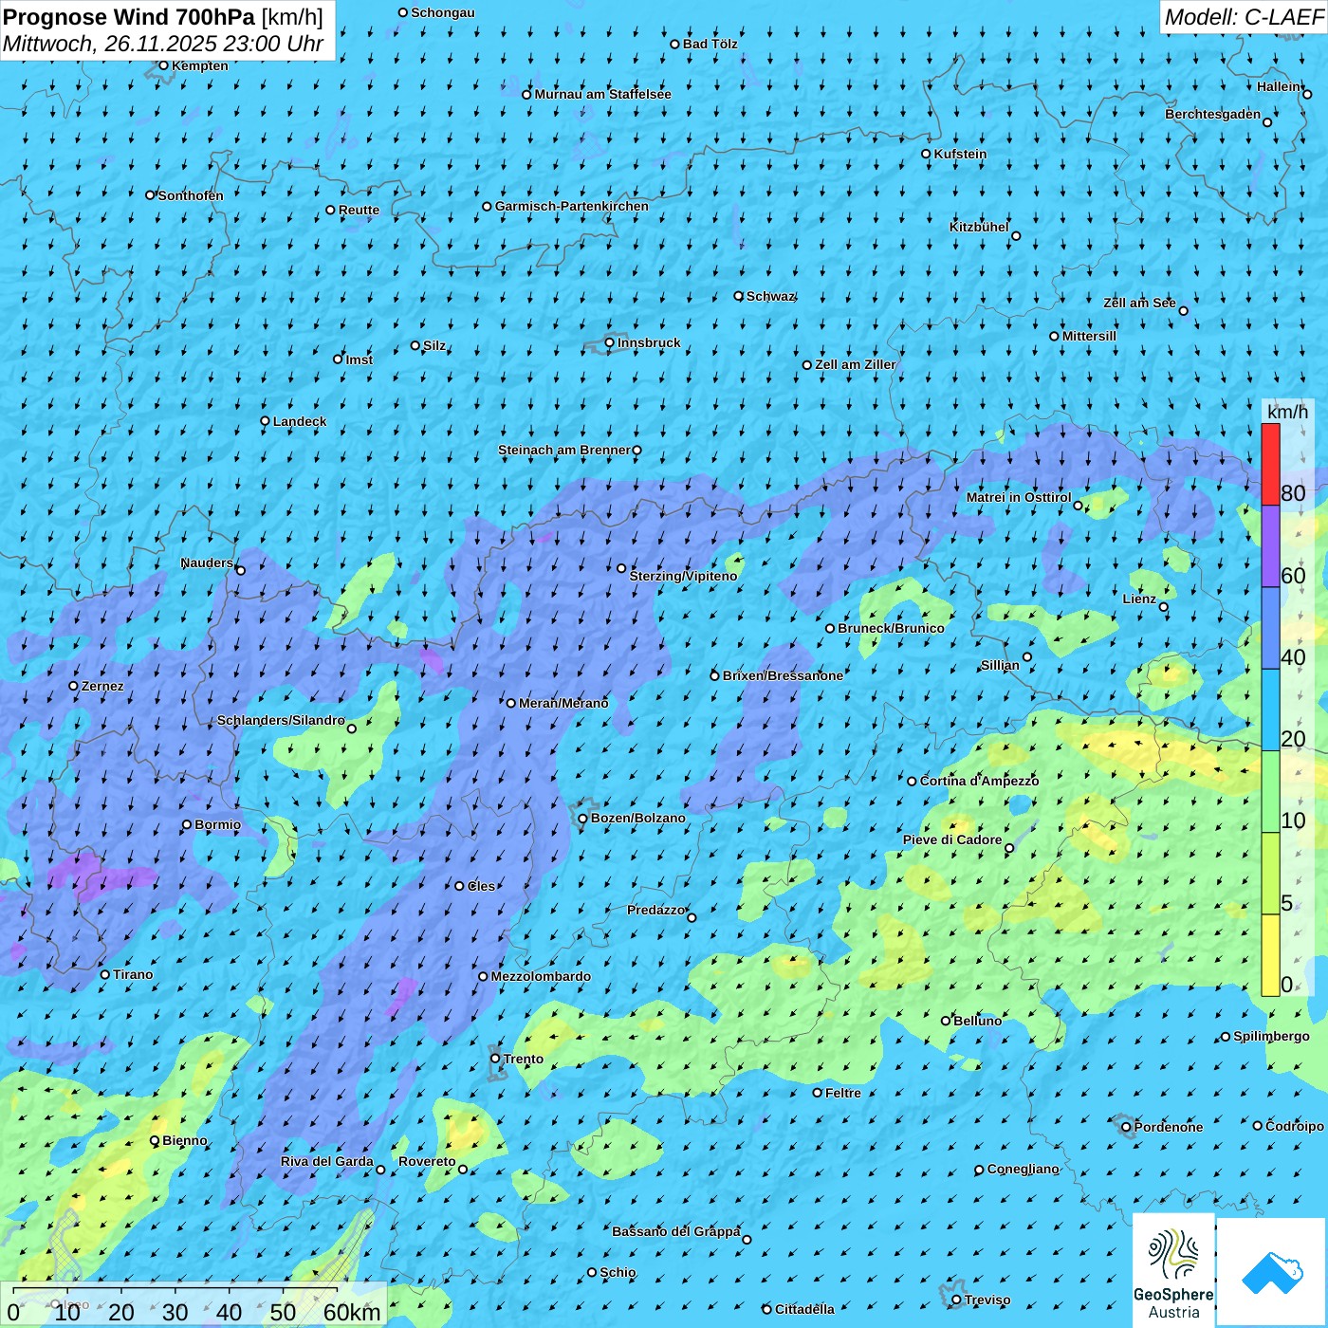Click the Belluno city label
The image size is (1328, 1328).
click(978, 1021)
